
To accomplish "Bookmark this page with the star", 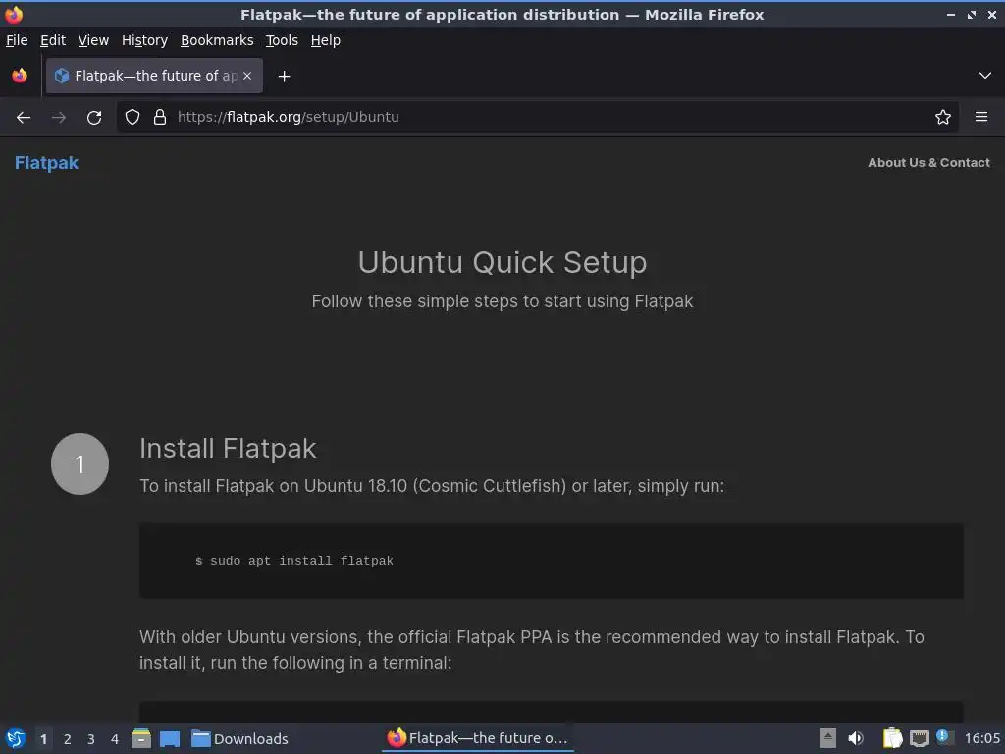I will coord(942,117).
